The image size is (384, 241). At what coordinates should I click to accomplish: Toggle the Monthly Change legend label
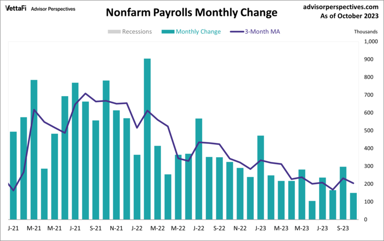[x=198, y=32]
